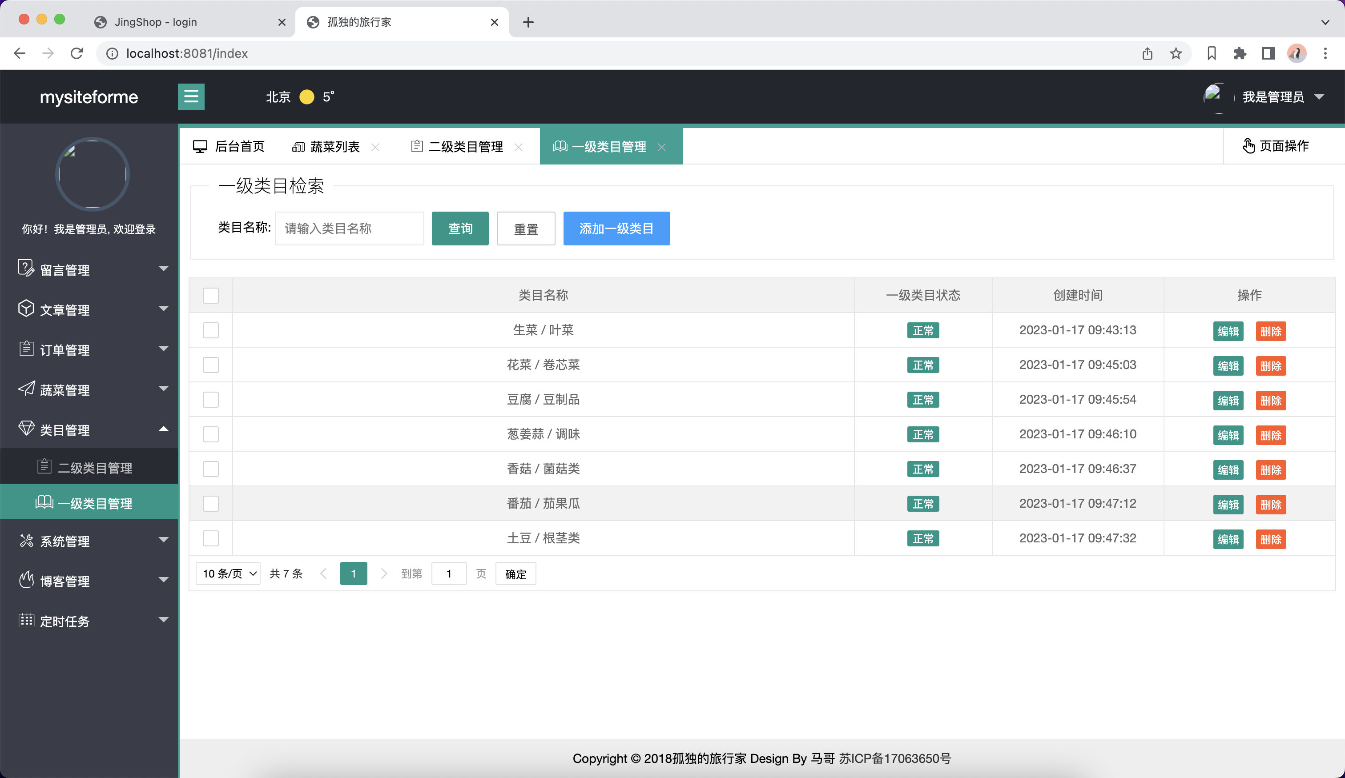Click the 添加一级类目 button
Viewport: 1345px width, 778px height.
616,229
